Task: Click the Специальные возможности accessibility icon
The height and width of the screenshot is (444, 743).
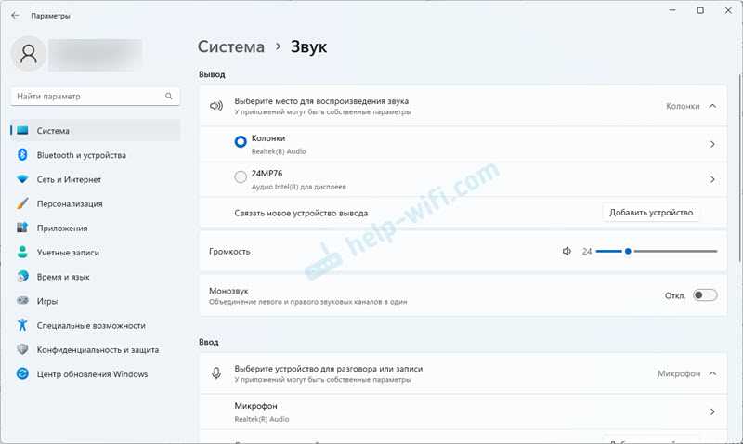Action: 22,324
